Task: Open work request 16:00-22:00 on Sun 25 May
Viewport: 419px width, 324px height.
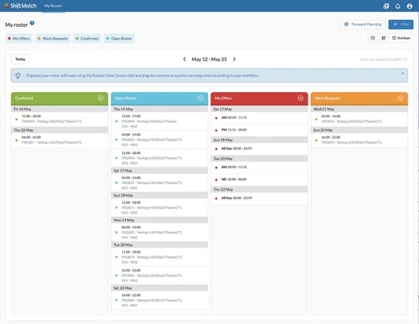Action: pos(360,140)
